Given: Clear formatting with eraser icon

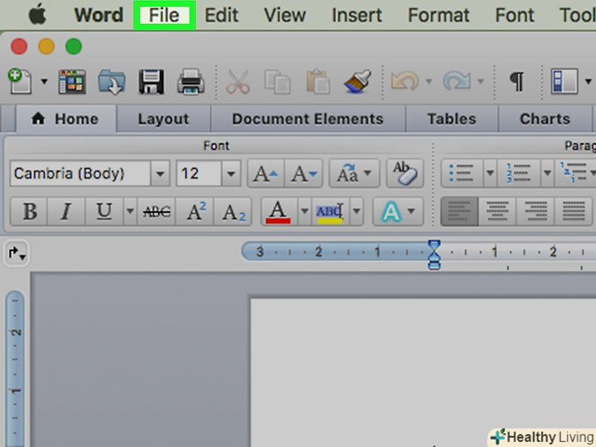Looking at the screenshot, I should click(405, 174).
